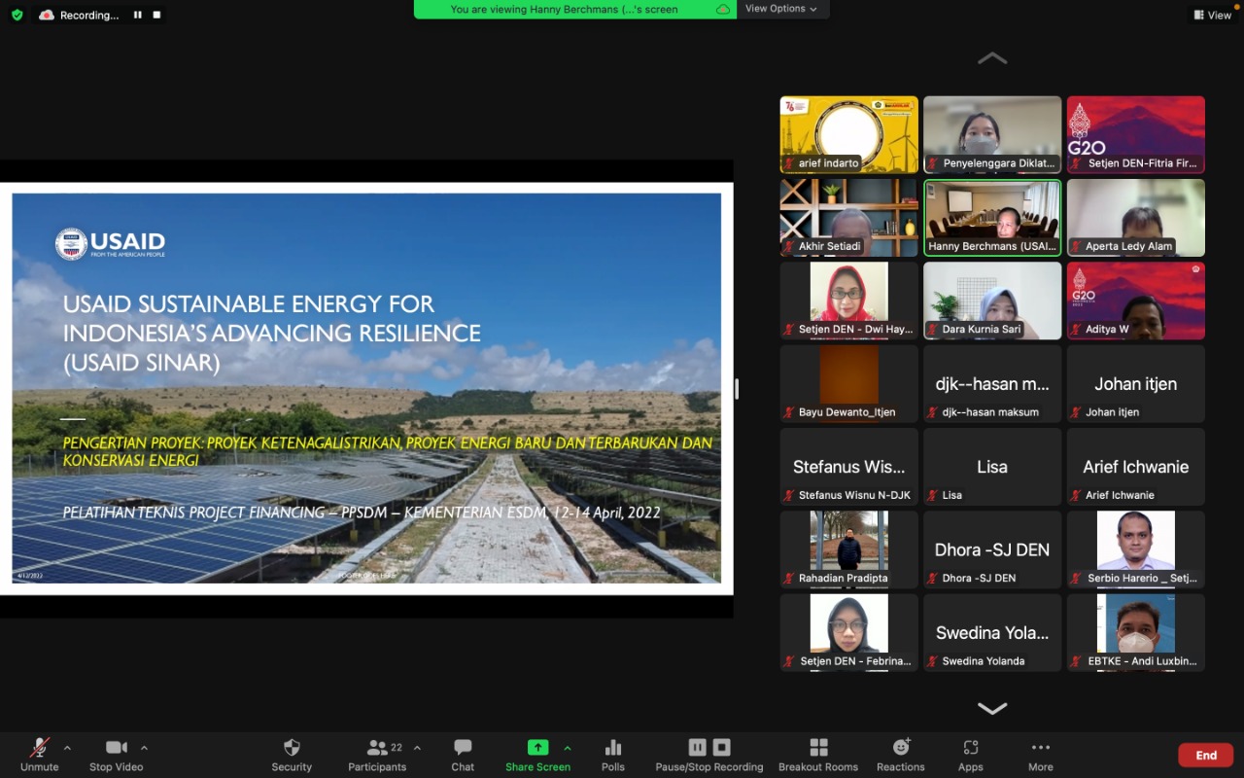Show next page of participant videos

(x=992, y=708)
